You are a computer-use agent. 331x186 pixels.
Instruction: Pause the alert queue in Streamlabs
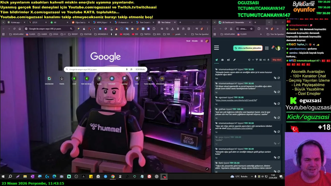[260, 60]
